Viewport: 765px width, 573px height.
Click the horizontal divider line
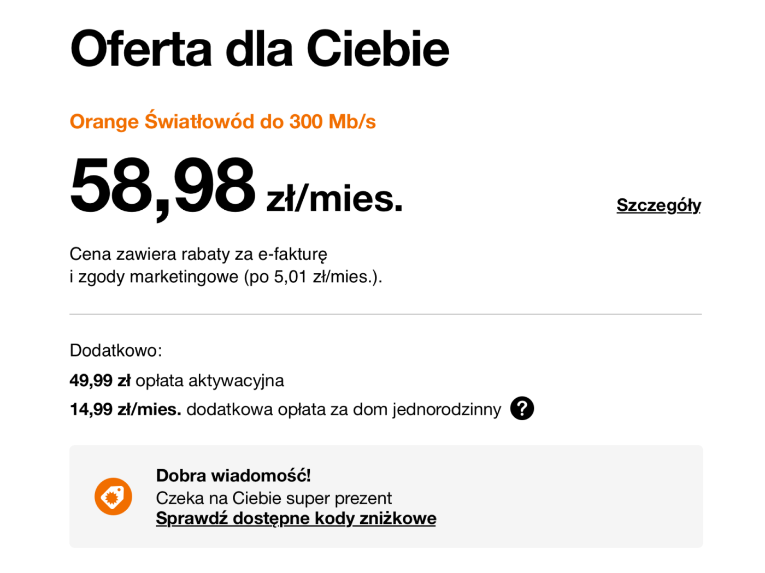pos(386,315)
